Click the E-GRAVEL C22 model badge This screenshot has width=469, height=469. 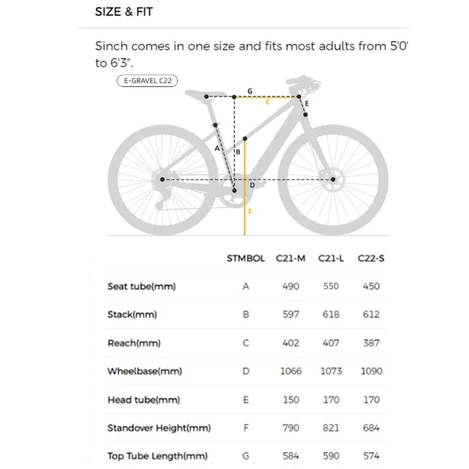pyautogui.click(x=147, y=81)
